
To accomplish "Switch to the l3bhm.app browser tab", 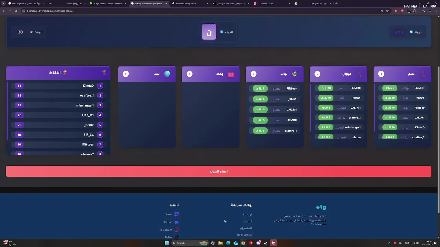I will click(66, 3).
